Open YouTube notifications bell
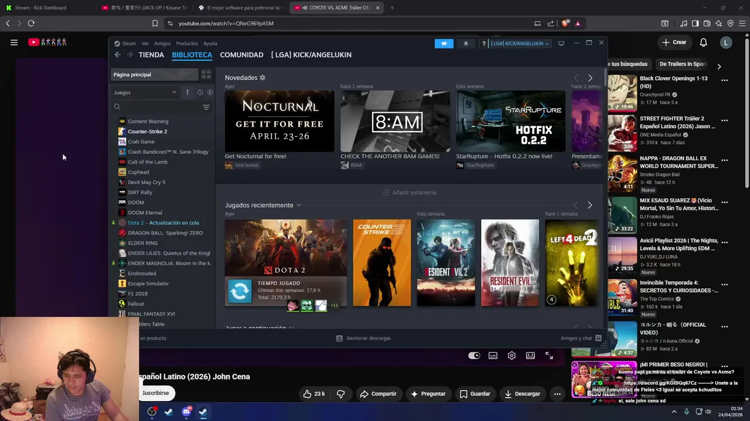Viewport: 750px width, 421px height. coord(703,42)
